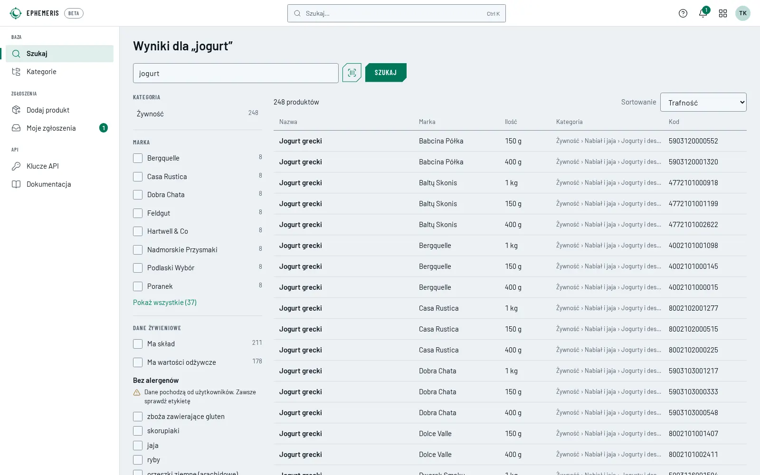Image resolution: width=760 pixels, height=475 pixels.
Task: Open Klucze API menu item
Action: (59, 166)
